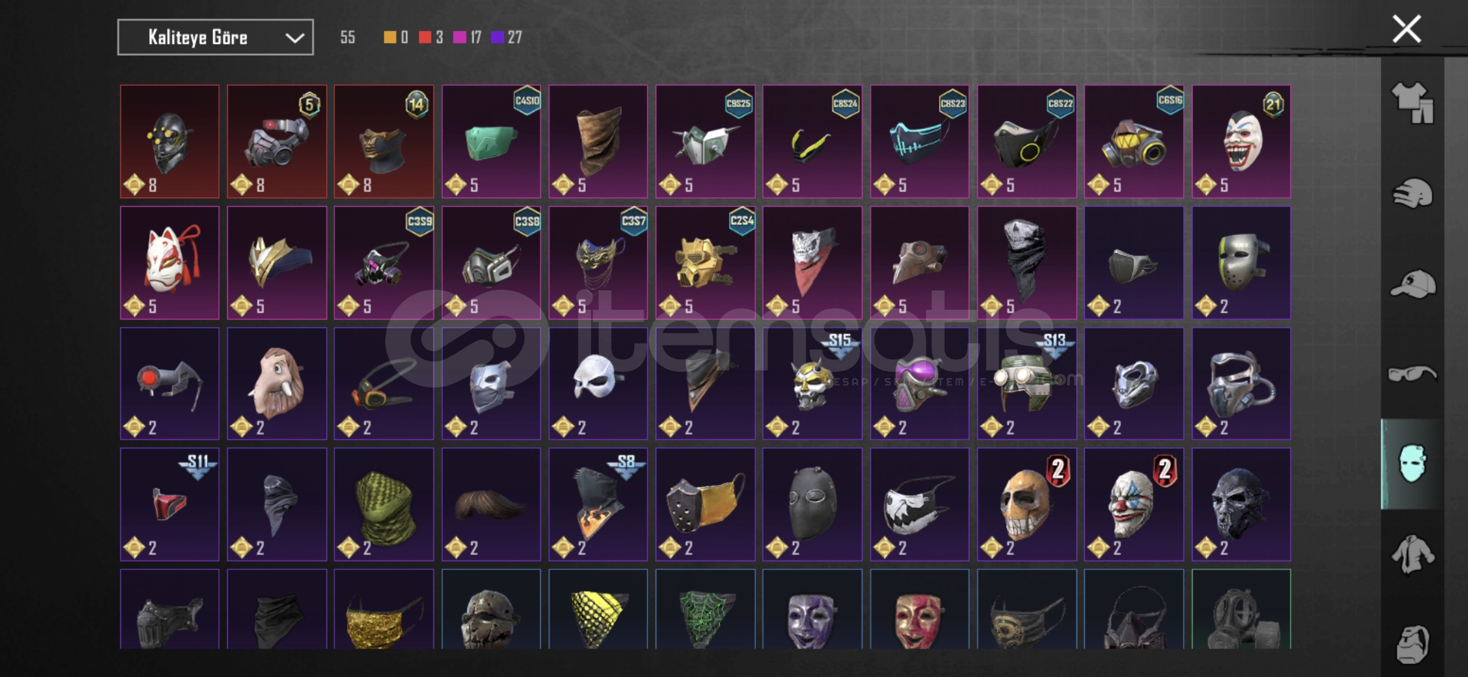1468x677 pixels.
Task: Filter by the orange quality swatch
Action: click(x=390, y=38)
